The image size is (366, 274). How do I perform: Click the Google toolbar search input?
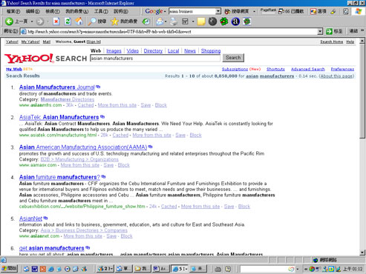pos(192,11)
